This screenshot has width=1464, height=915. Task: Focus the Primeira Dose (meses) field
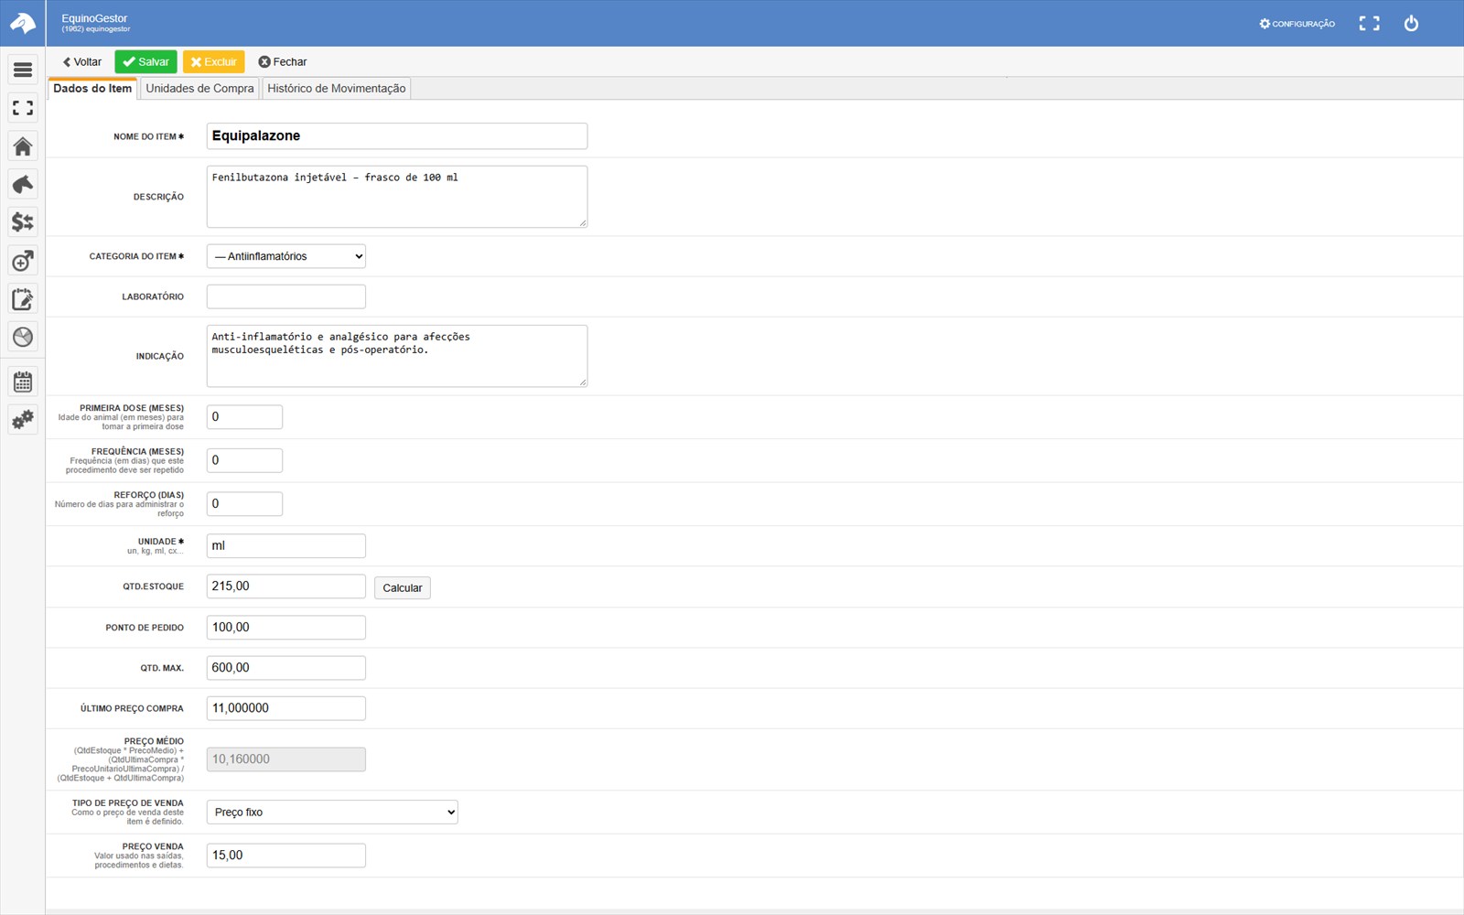(244, 417)
